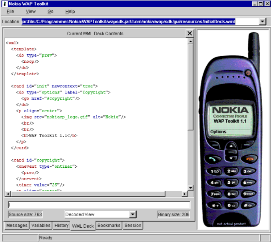Click the phone keypad 6 mno key
Screen dimensions: 271x242
[248, 182]
